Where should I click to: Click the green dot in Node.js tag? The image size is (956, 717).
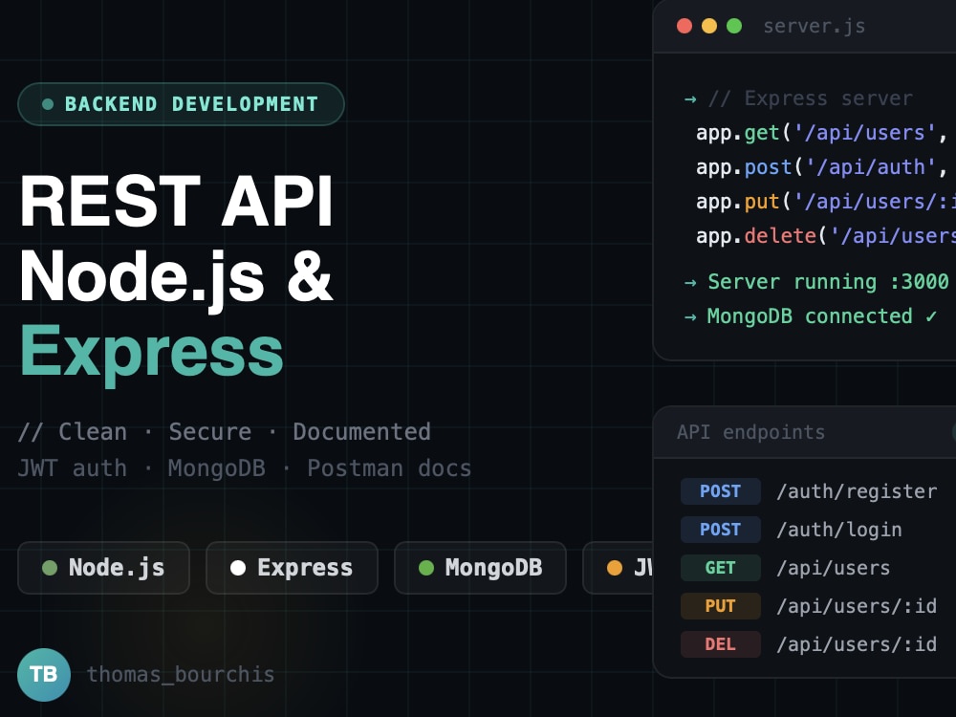50,568
